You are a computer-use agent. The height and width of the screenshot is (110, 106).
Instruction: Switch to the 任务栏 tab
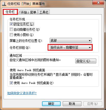(x=10, y=12)
